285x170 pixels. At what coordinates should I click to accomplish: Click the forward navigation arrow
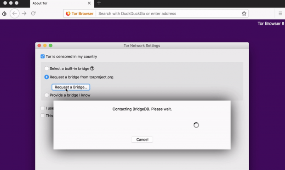(x=24, y=13)
